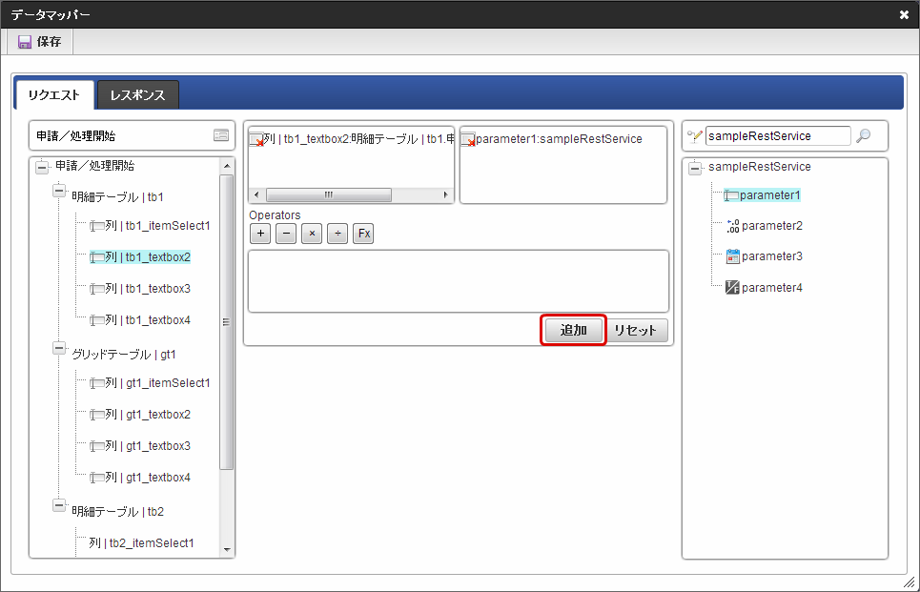Click the minus operator button
Image resolution: width=920 pixels, height=592 pixels.
pyautogui.click(x=285, y=235)
